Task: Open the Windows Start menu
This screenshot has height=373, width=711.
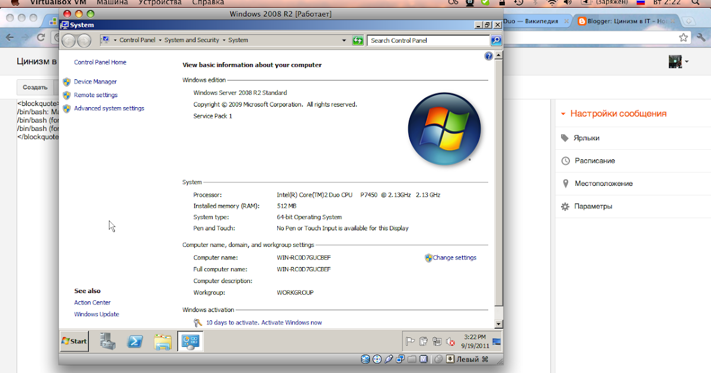Action: tap(74, 341)
